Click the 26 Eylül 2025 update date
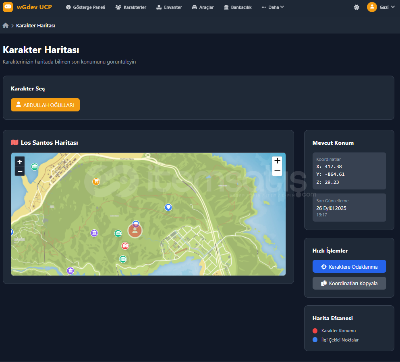Viewport: 400px width, 362px height. 331,208
